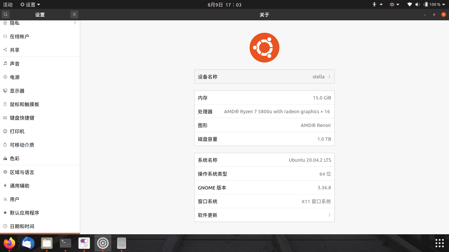Open the SSD drive icon in dock

[122, 243]
